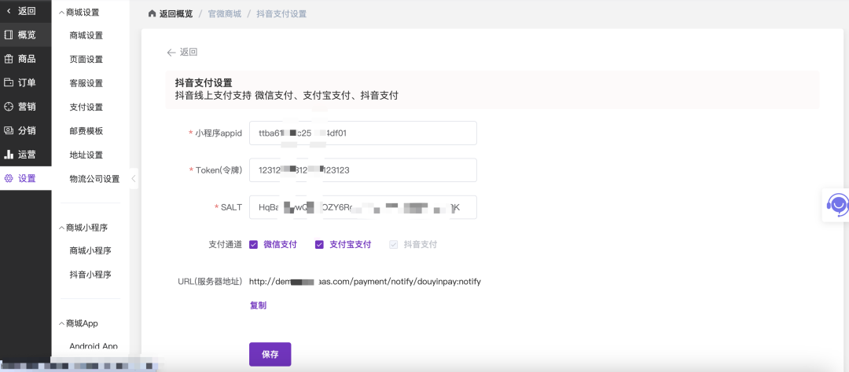
Task: Open the 商品 products sidebar icon
Action: point(9,59)
